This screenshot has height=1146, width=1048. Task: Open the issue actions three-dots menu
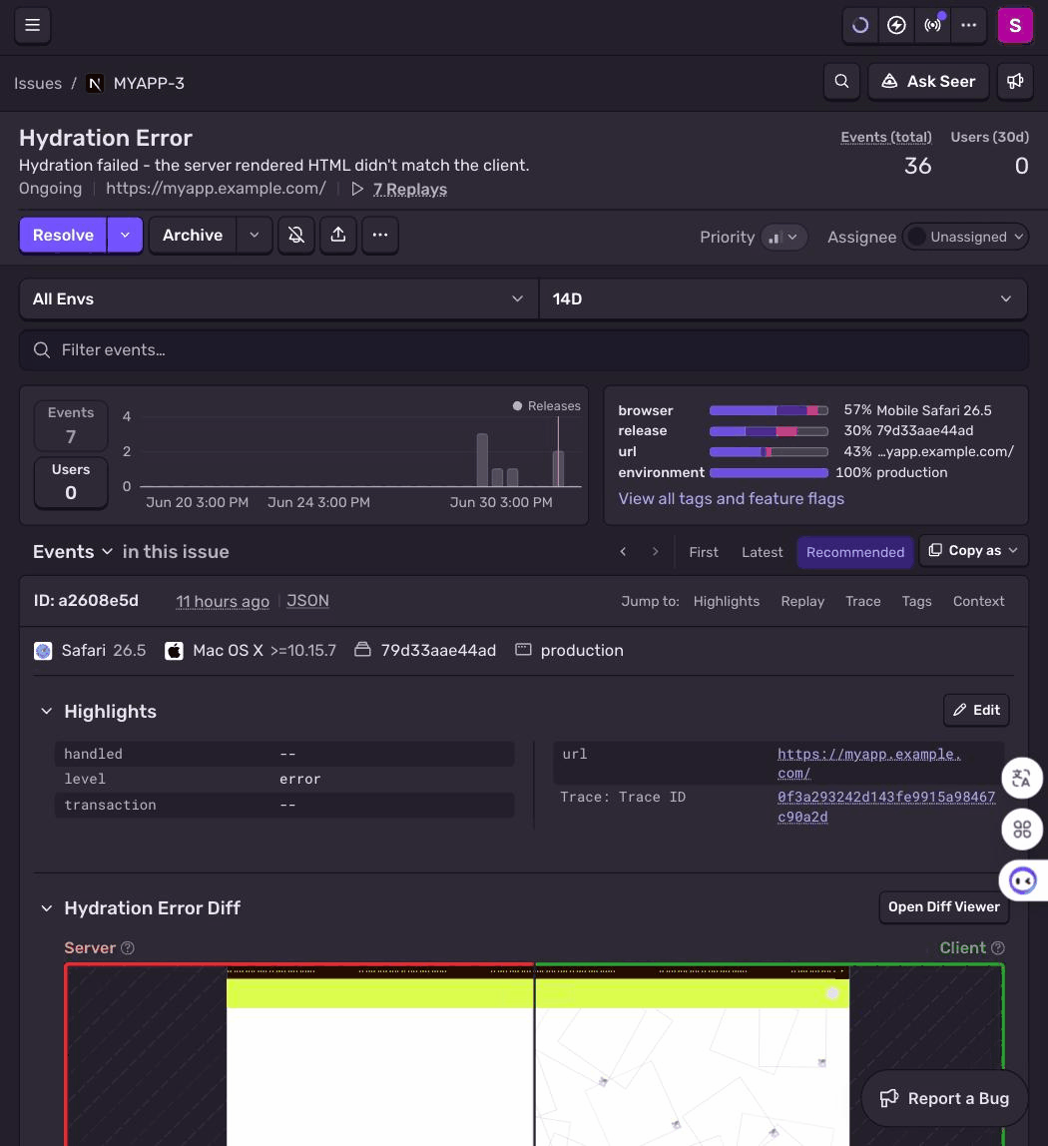[x=380, y=235]
